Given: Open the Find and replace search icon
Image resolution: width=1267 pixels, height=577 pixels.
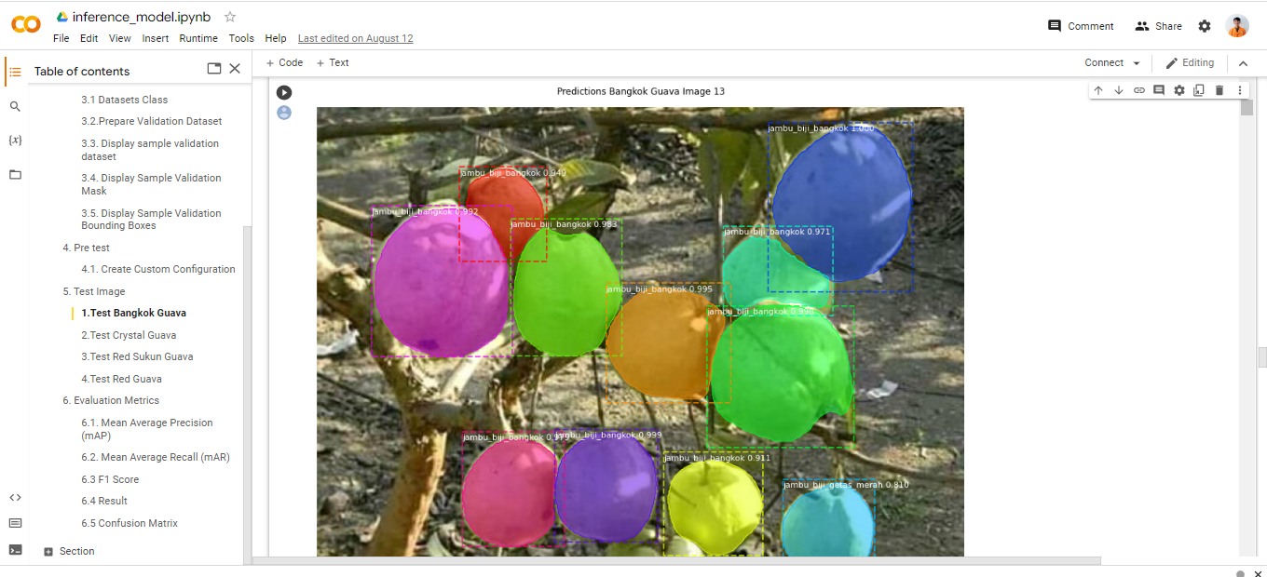Looking at the screenshot, I should point(15,107).
